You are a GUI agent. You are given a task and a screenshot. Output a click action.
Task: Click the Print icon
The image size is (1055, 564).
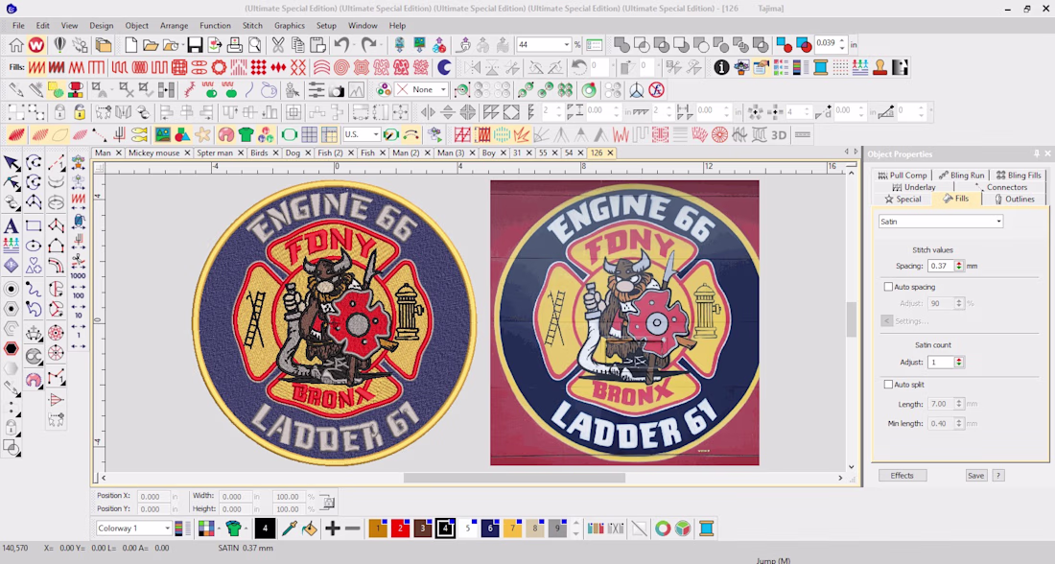235,45
